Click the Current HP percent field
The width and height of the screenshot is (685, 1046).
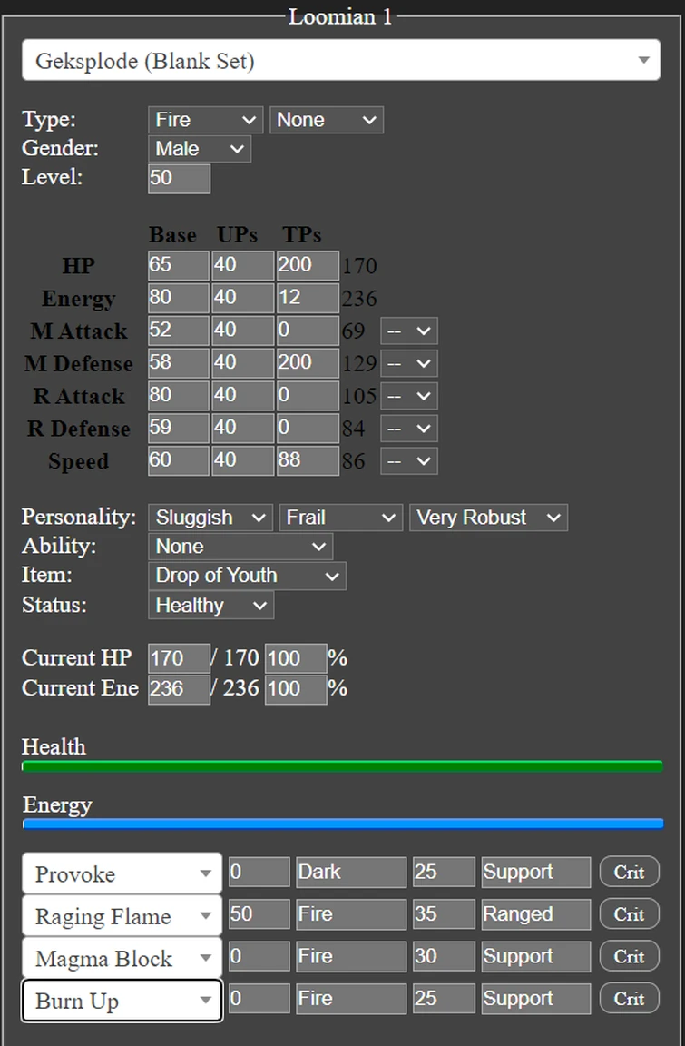[x=295, y=658]
